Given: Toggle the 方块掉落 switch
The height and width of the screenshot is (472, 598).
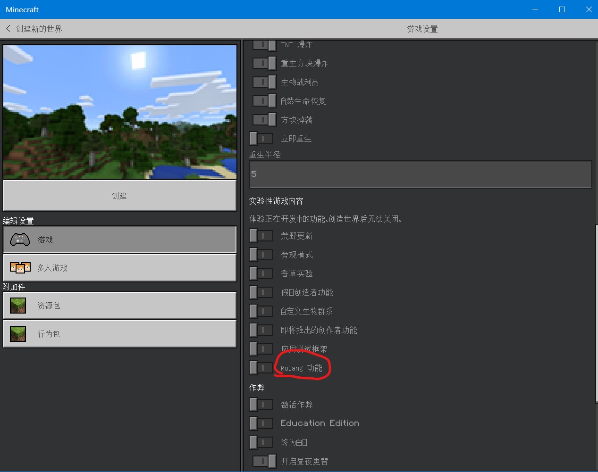Looking at the screenshot, I should tap(264, 120).
